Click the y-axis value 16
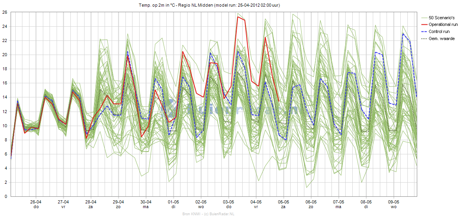Image resolution: width=464 pixels, height=216 pixels. tap(5, 83)
